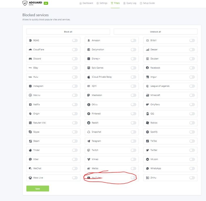206x201 pixels.
Task: Go to the Query Log page
Action: click(130, 3)
